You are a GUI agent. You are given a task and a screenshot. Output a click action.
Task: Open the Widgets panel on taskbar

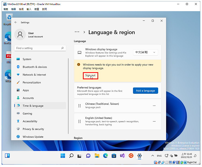[x=7, y=156]
